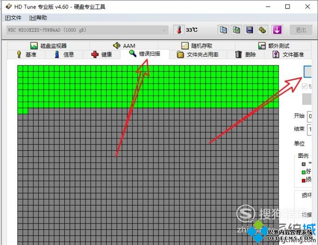This screenshot has height=245, width=318.
Task: Switch to the 信息 tab
Action: pos(64,55)
